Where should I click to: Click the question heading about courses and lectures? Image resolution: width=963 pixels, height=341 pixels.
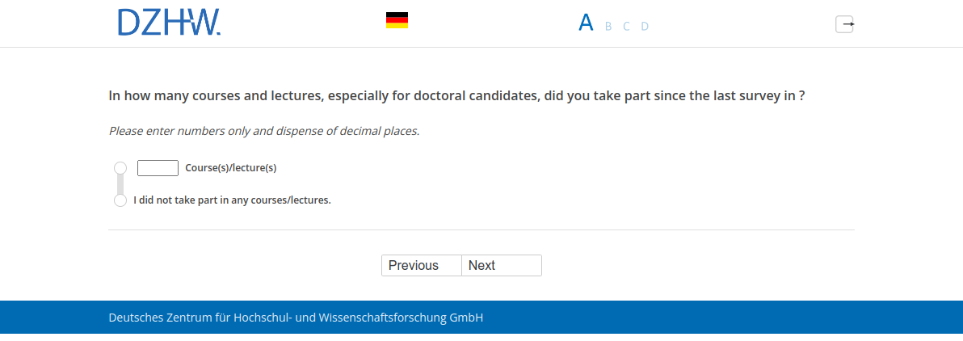click(x=456, y=95)
